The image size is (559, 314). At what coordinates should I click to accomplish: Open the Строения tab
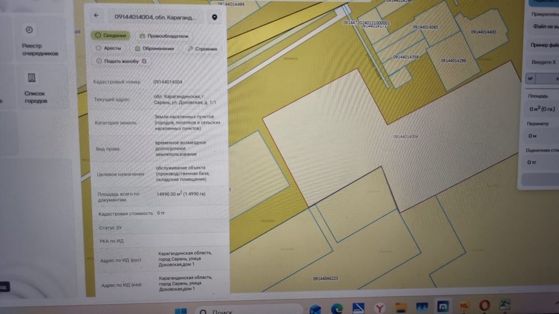click(x=202, y=49)
